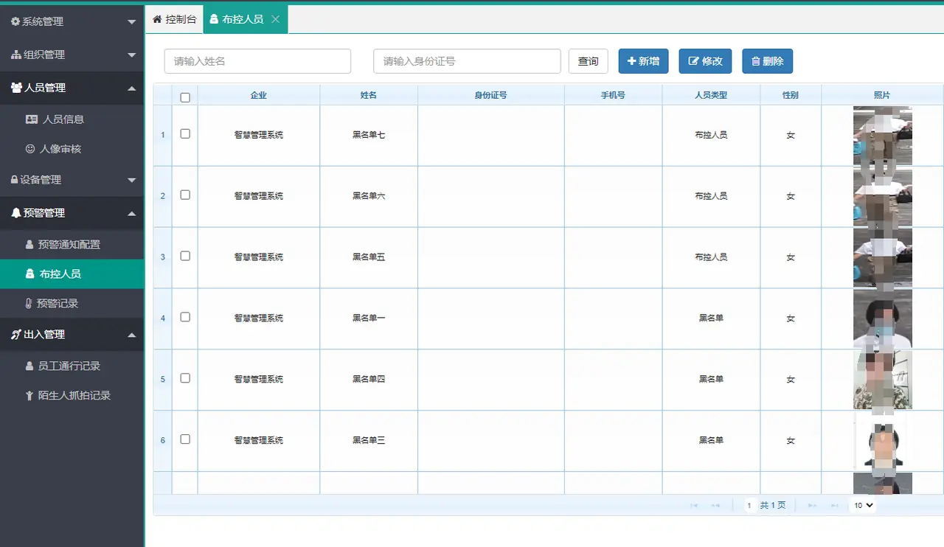The width and height of the screenshot is (944, 547).
Task: Click the person icon beside 预警通知配置
Action: click(29, 245)
